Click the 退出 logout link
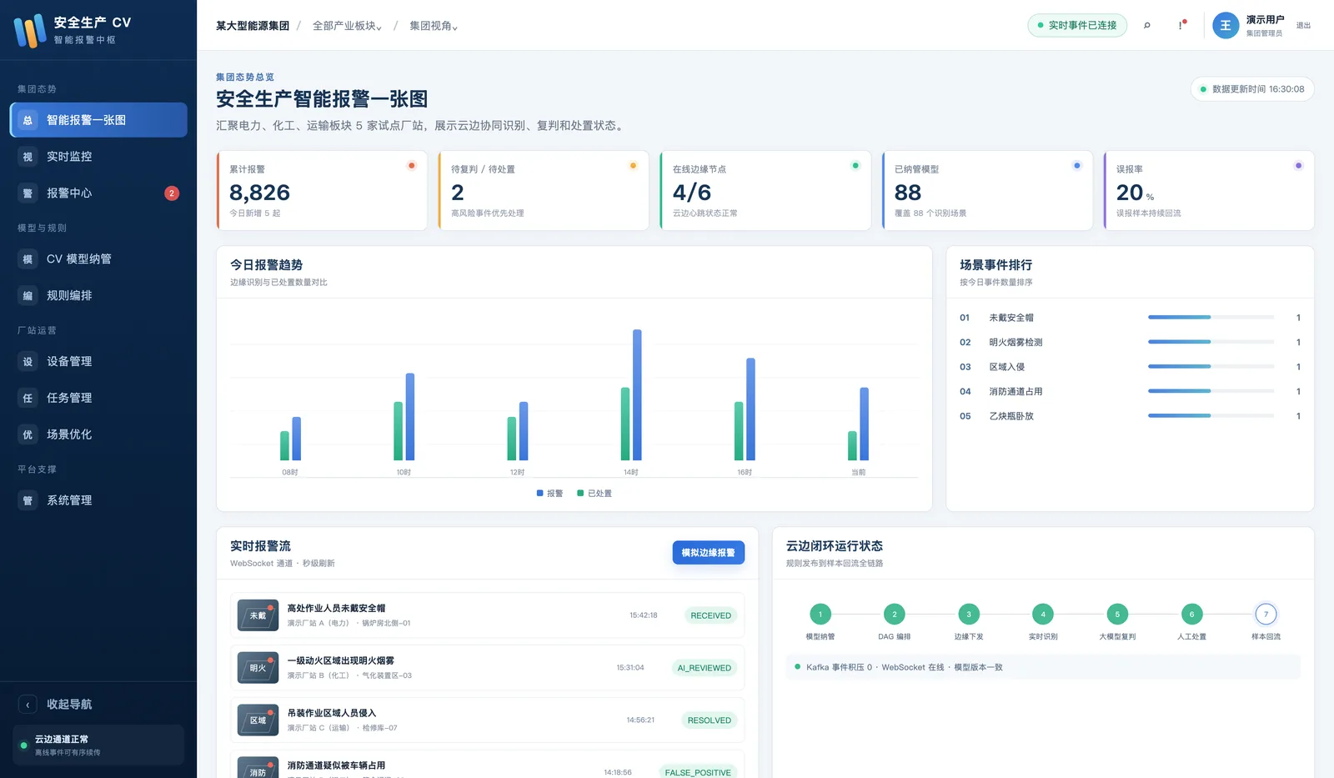The image size is (1334, 778). click(1303, 26)
